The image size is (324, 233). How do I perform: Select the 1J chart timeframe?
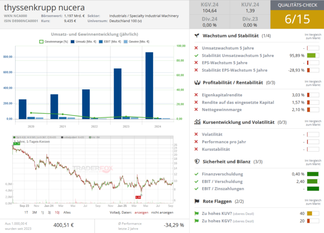[42, 212]
